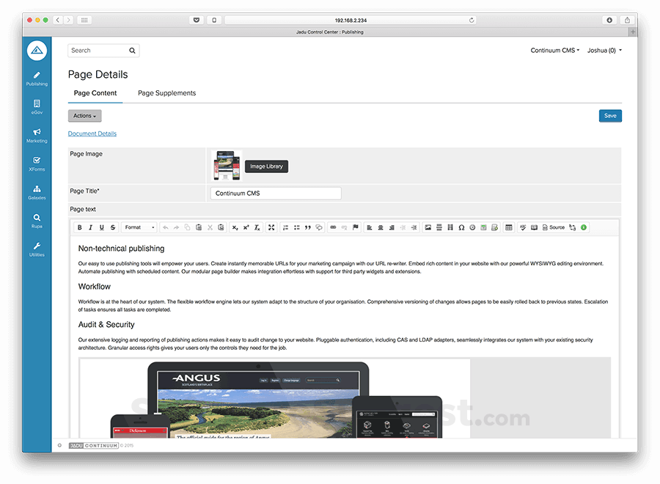
Task: Open the Marketing section in the sidebar
Action: (36, 134)
